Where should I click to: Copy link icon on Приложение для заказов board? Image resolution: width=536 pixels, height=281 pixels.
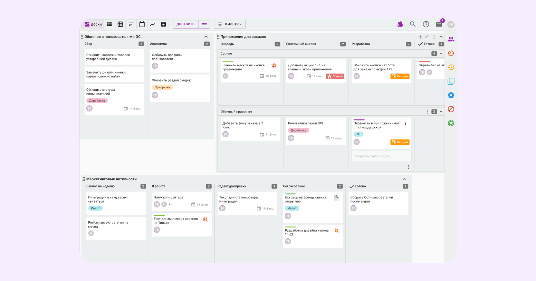click(x=427, y=37)
